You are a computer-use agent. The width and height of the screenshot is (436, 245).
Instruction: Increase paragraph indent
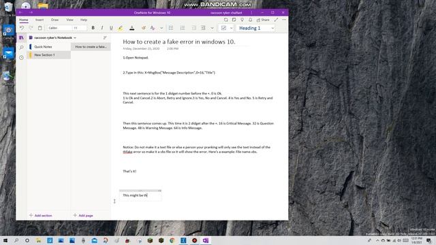pyautogui.click(x=203, y=28)
